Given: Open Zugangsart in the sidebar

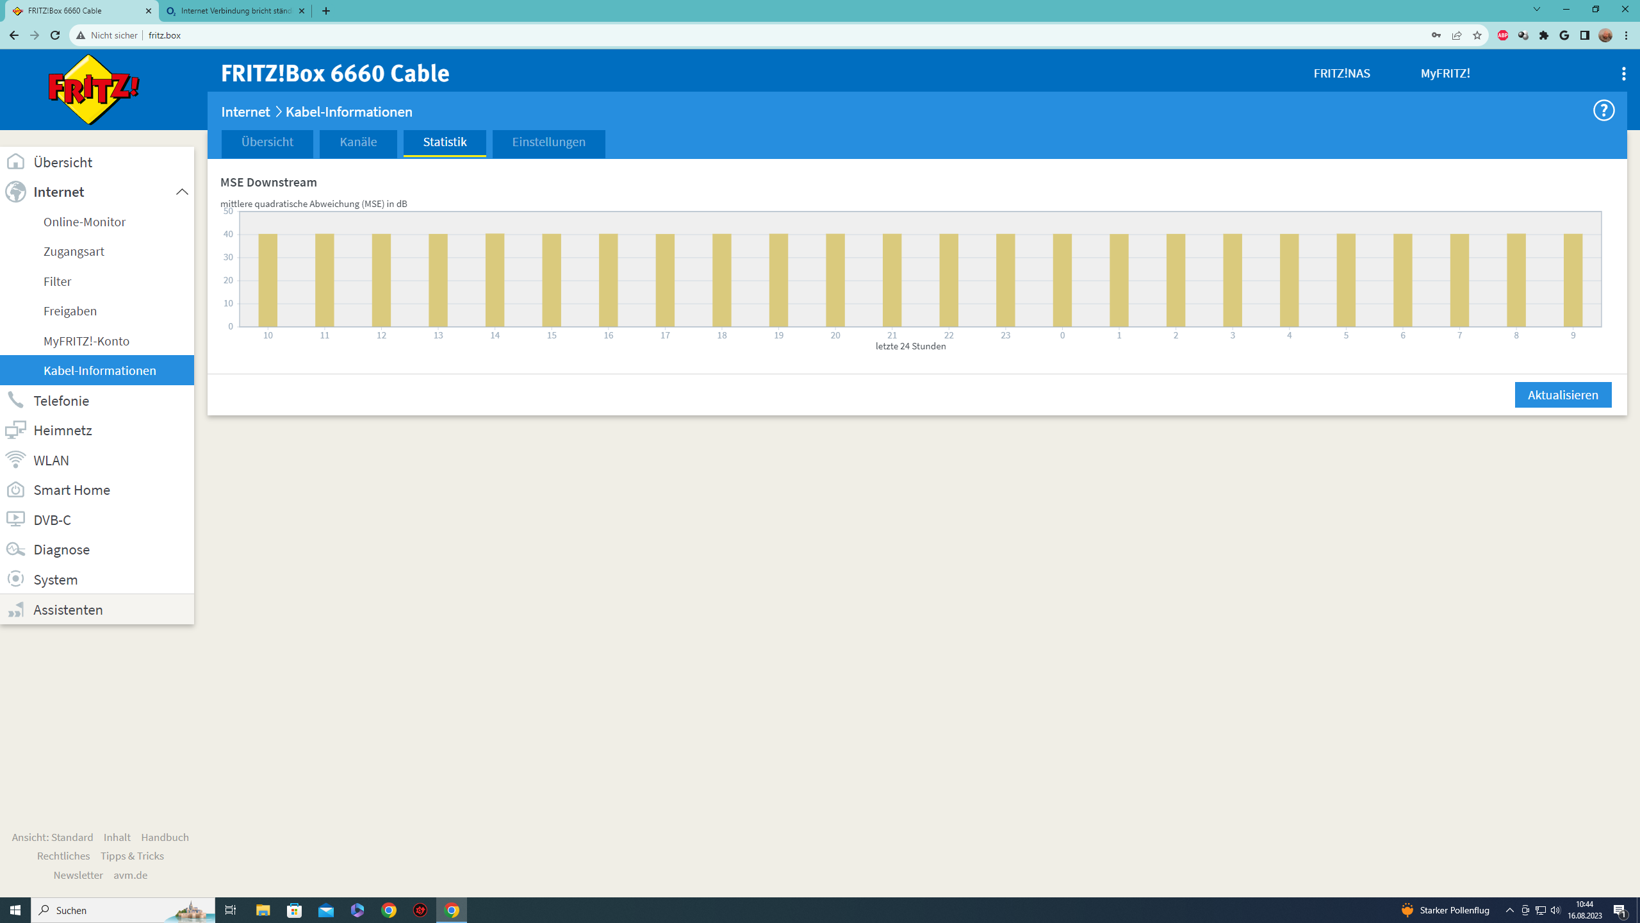Looking at the screenshot, I should pos(74,251).
